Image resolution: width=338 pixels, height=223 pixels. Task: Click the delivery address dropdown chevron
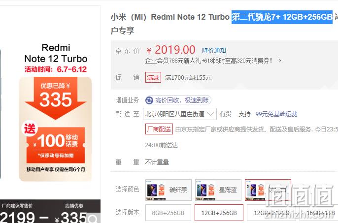211,114
